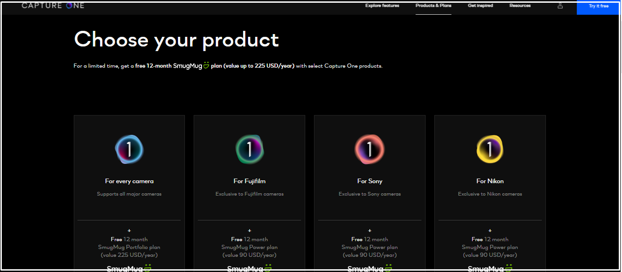
Task: Click SmugMug logo in the For Fujifilm card
Action: click(249, 267)
